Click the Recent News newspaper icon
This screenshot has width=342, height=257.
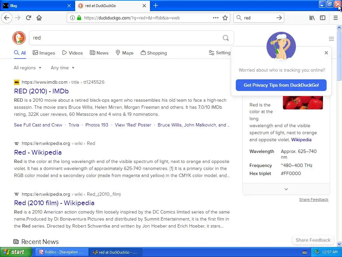16,242
